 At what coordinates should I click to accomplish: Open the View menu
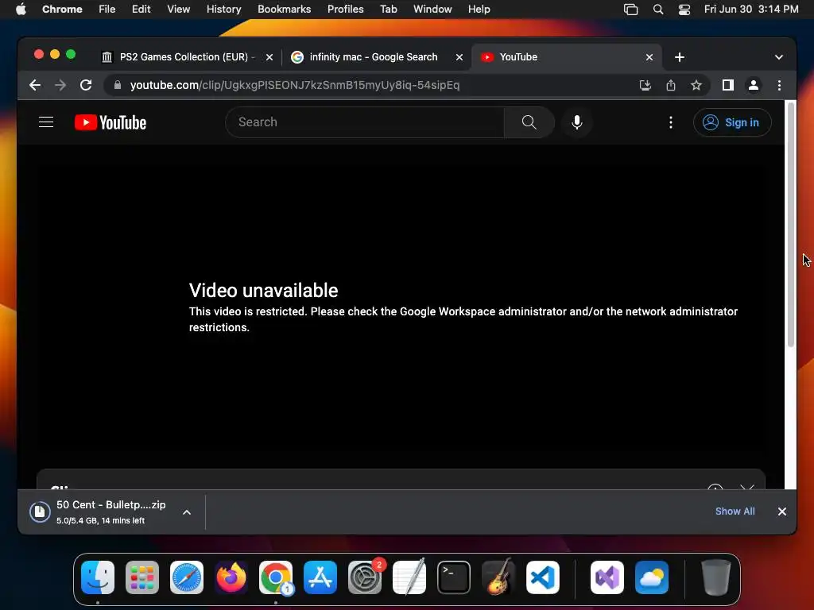[179, 10]
